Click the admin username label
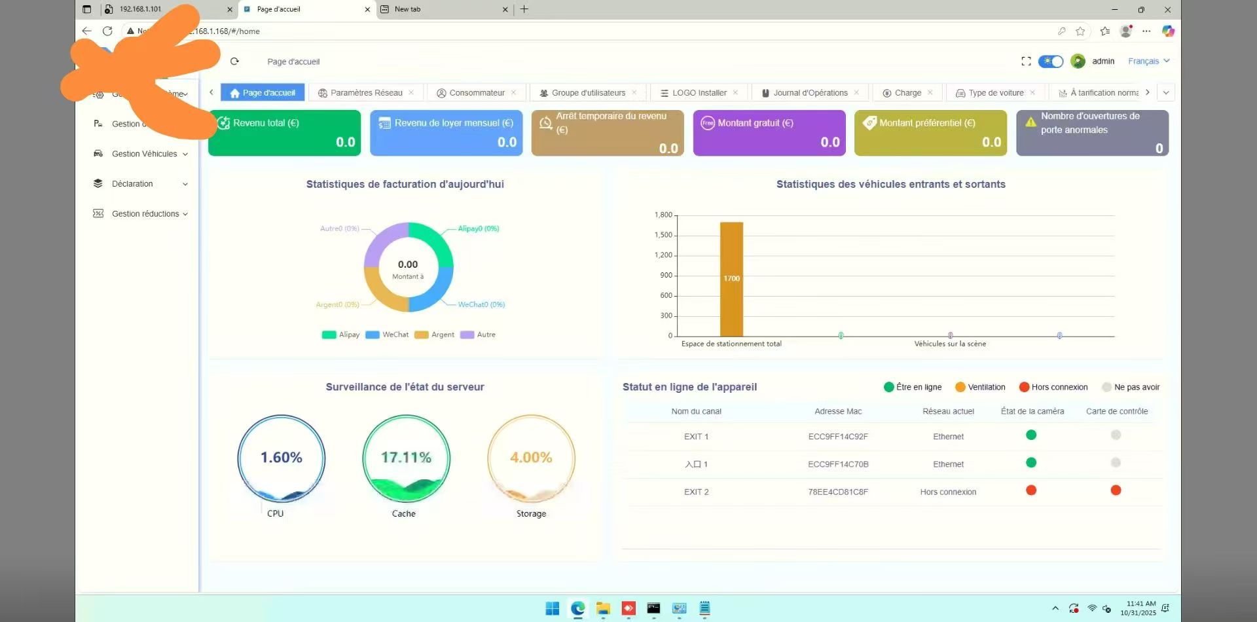 coord(1103,61)
